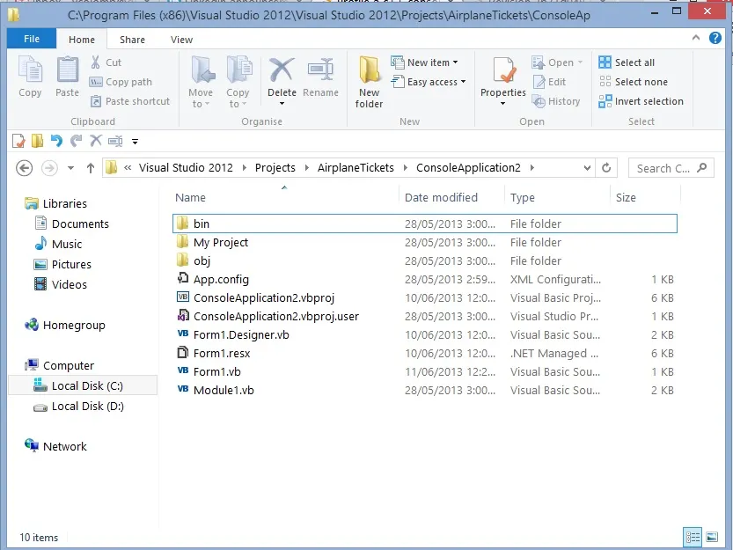
Task: Select Form1.Designer.vb file
Action: click(424, 335)
